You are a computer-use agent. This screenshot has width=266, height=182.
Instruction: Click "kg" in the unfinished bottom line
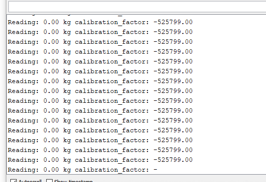67,170
